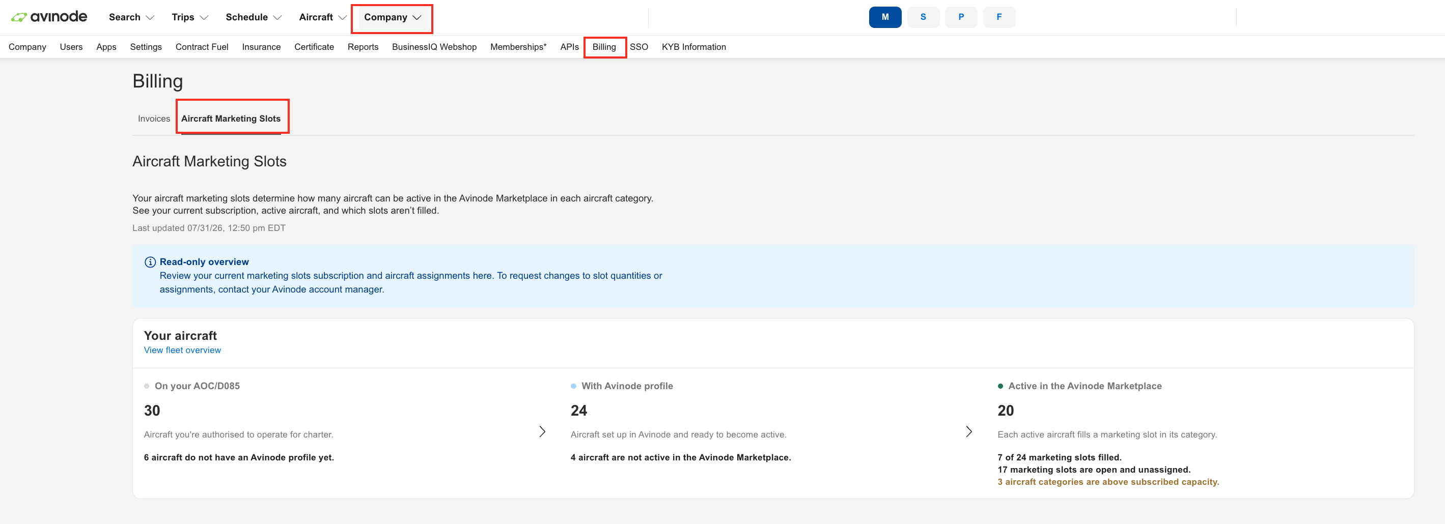Click the Last updated timestamp text
The image size is (1445, 524).
[209, 228]
